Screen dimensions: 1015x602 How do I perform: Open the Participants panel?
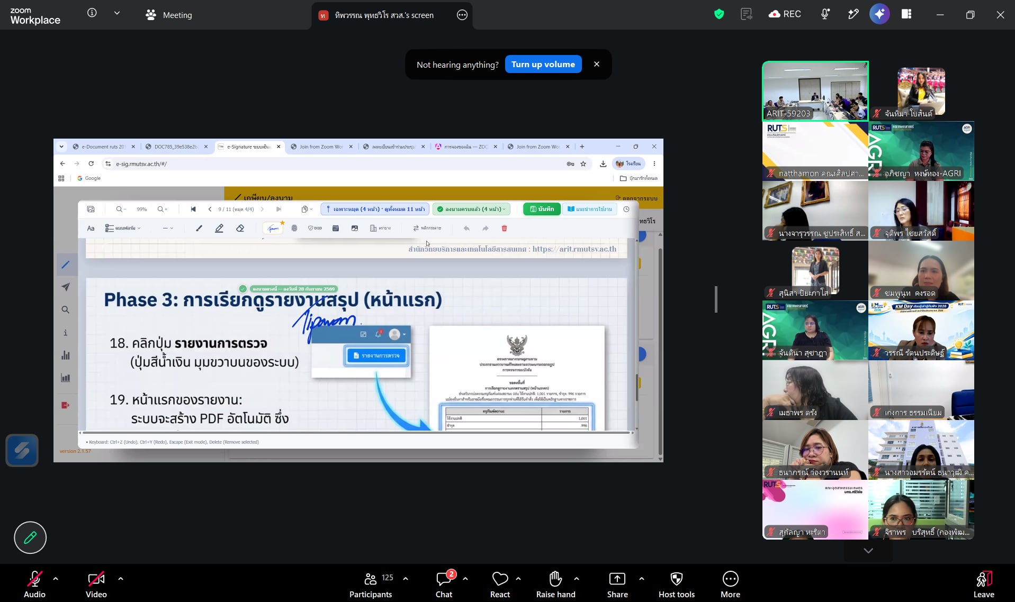coord(371,585)
